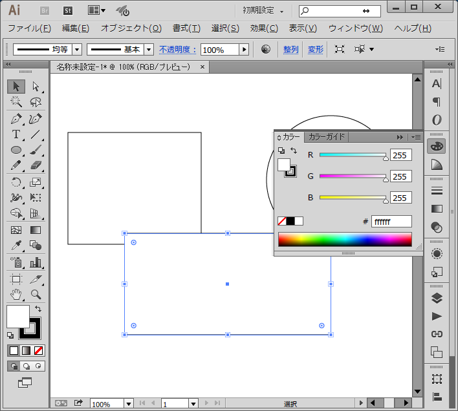458x411 pixels.
Task: Set fill mode to Gradient
Action: click(x=26, y=350)
